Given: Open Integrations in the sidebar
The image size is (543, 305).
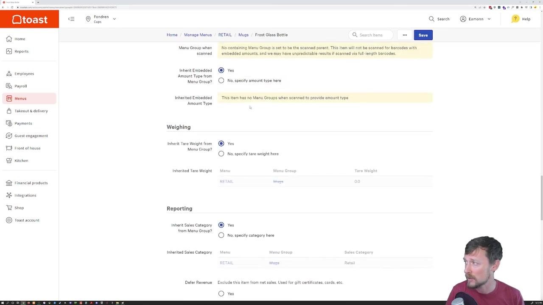Looking at the screenshot, I should click(29, 195).
